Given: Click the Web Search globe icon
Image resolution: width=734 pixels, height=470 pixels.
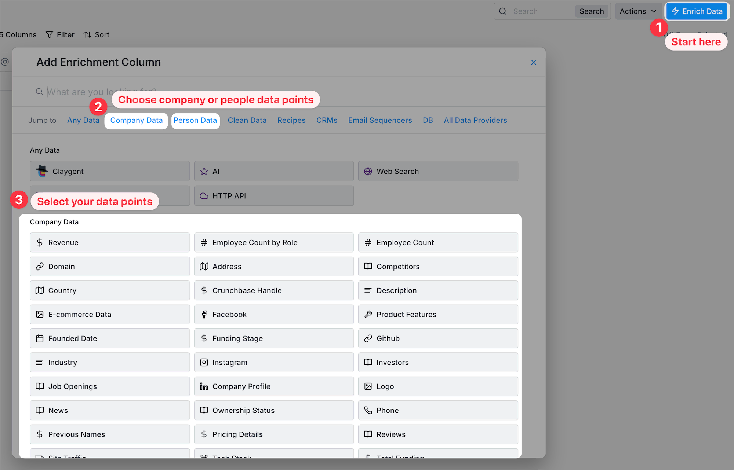Looking at the screenshot, I should [368, 171].
